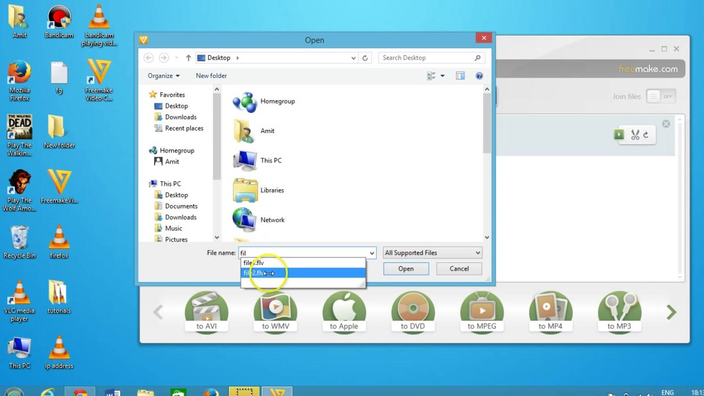Select Amit under Homegroup in navigation pane
The image size is (704, 396).
pyautogui.click(x=172, y=162)
